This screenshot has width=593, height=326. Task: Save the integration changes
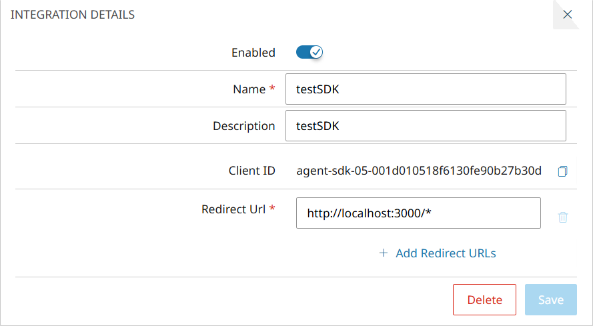point(551,299)
